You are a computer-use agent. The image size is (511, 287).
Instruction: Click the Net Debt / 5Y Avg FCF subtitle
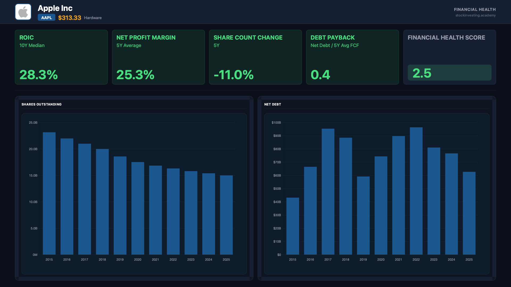(x=335, y=45)
